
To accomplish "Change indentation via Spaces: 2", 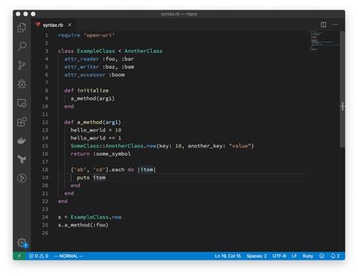I will pos(257,256).
